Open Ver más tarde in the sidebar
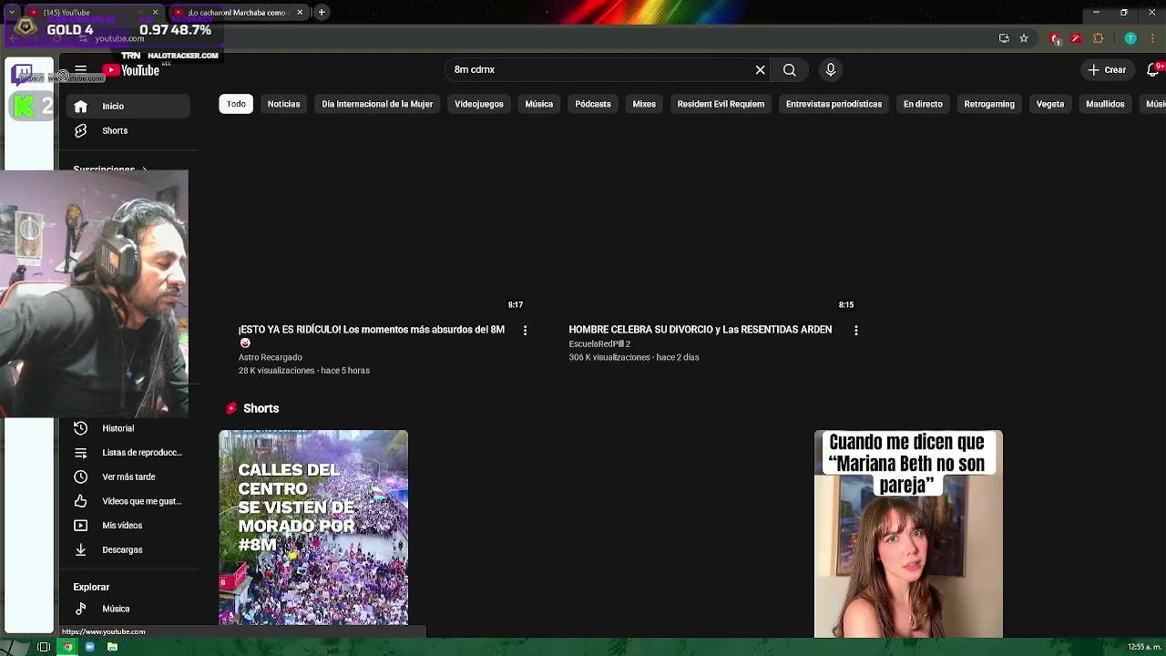 pyautogui.click(x=129, y=477)
